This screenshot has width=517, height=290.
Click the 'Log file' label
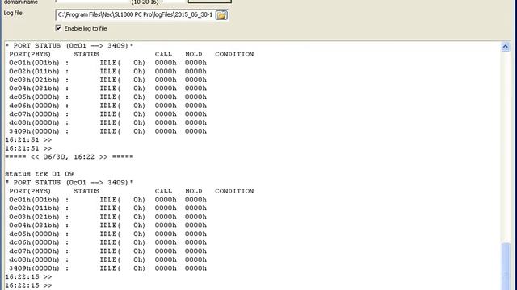pyautogui.click(x=13, y=13)
